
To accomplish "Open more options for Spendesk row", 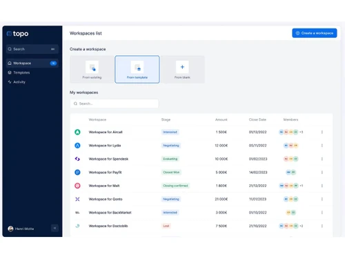I will 322,159.
